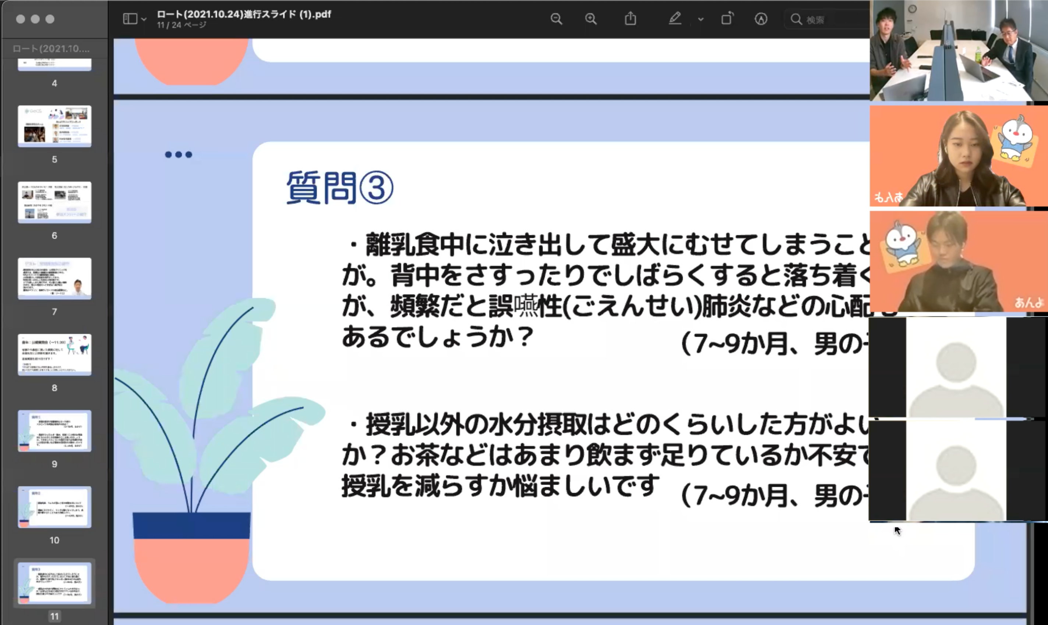The width and height of the screenshot is (1048, 625).
Task: Select the highlighted page 11 thumbnail
Action: pyautogui.click(x=54, y=583)
